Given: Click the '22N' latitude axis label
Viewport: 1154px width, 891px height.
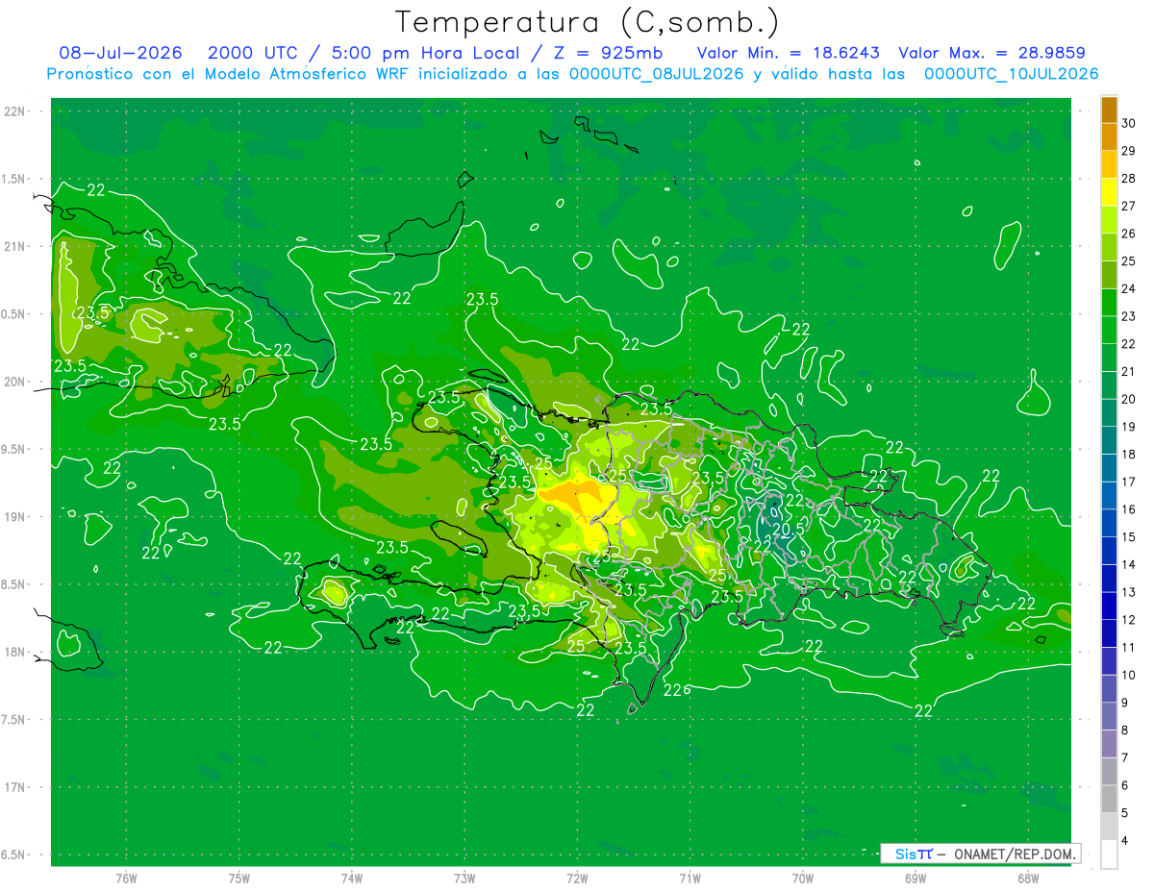Looking at the screenshot, I should [15, 111].
